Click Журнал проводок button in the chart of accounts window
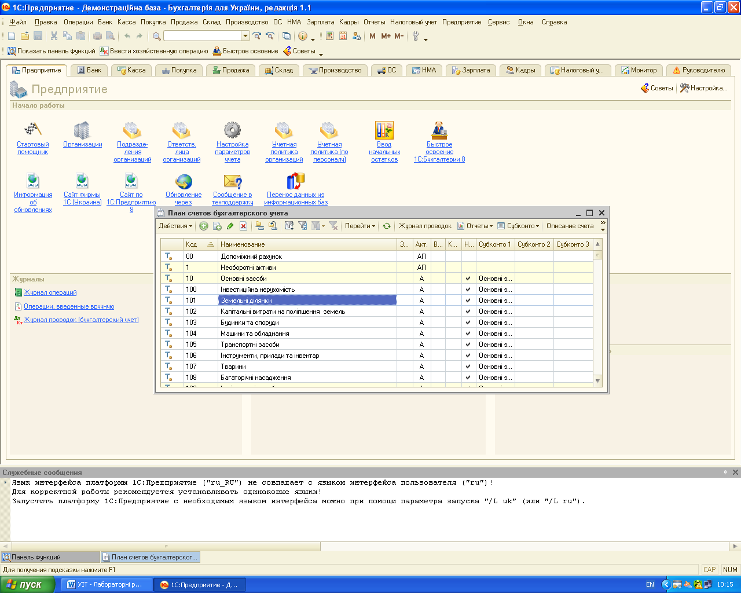Viewport: 741px width, 593px height. (x=425, y=226)
